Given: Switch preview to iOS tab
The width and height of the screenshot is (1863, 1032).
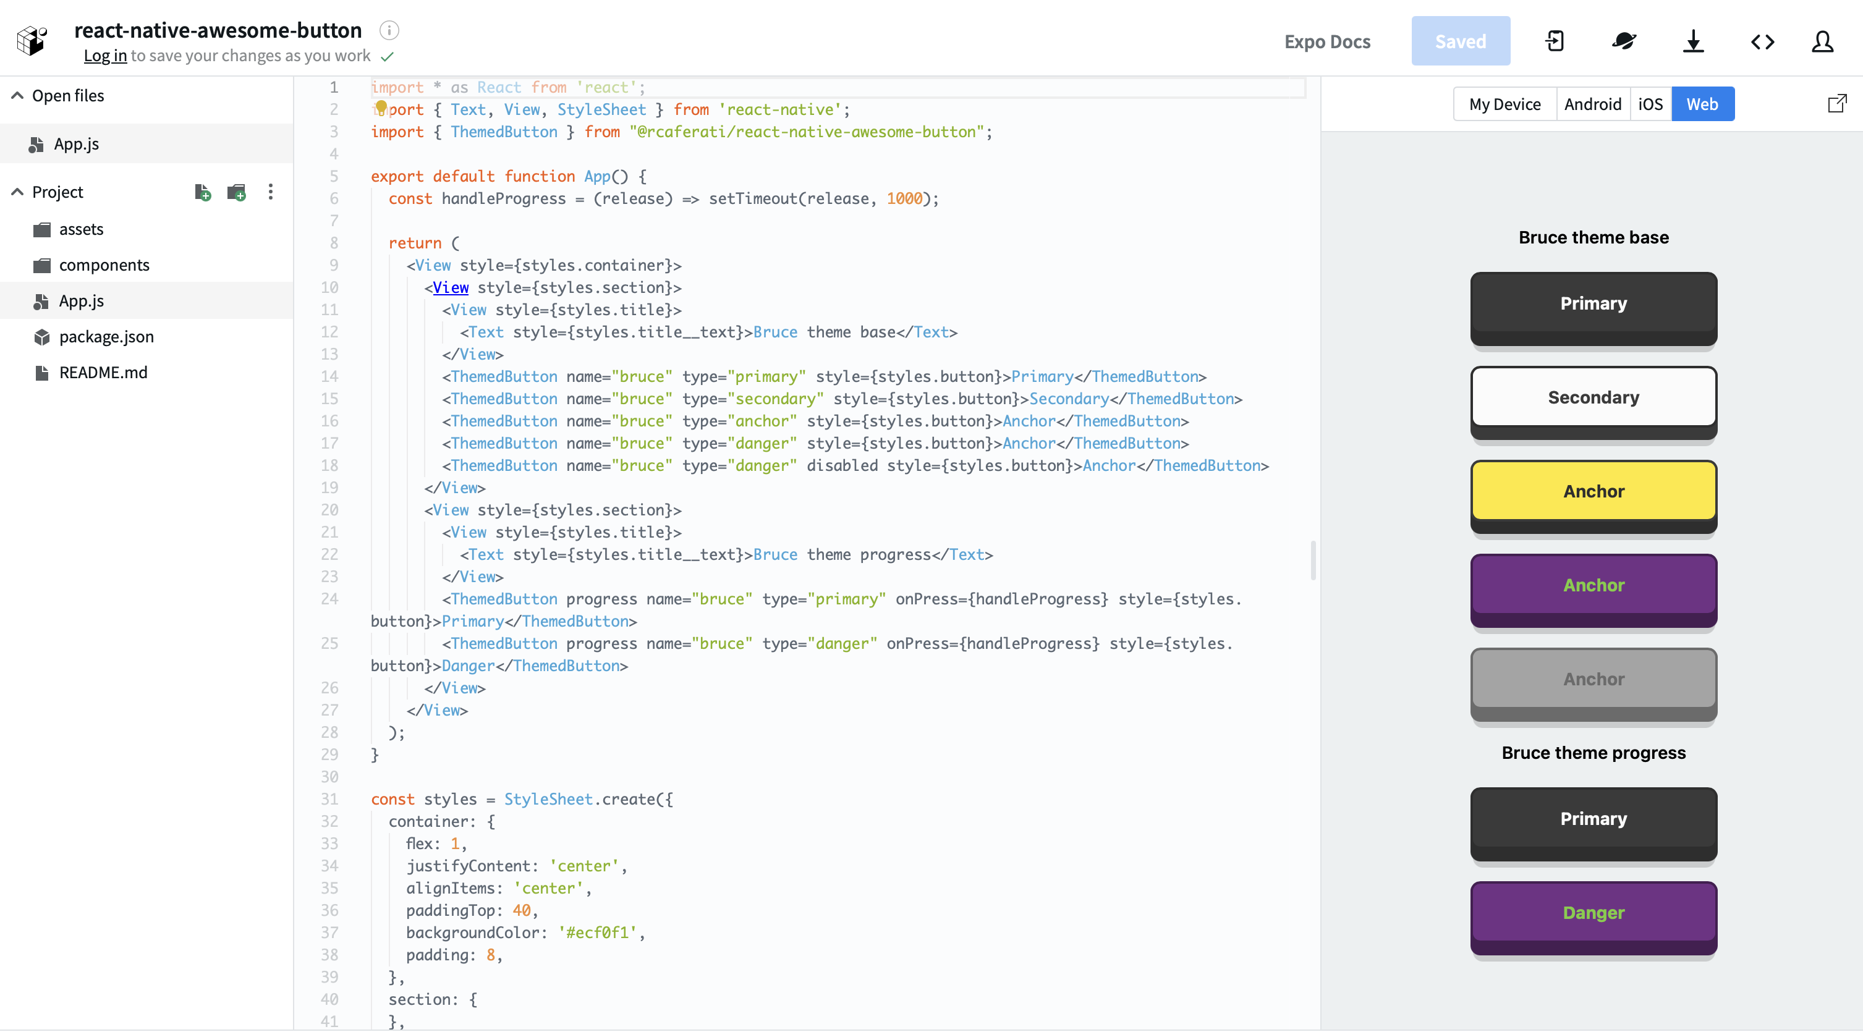Looking at the screenshot, I should point(1650,104).
